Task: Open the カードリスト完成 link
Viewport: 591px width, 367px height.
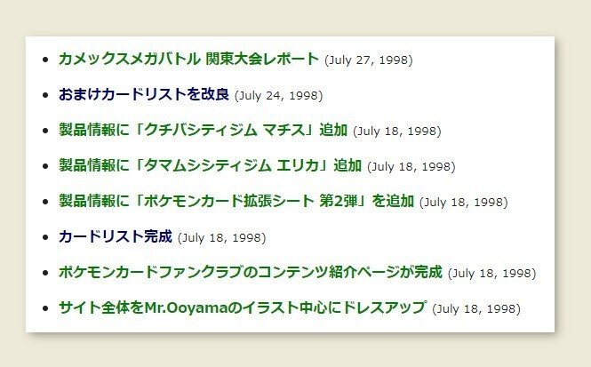Action: (116, 236)
